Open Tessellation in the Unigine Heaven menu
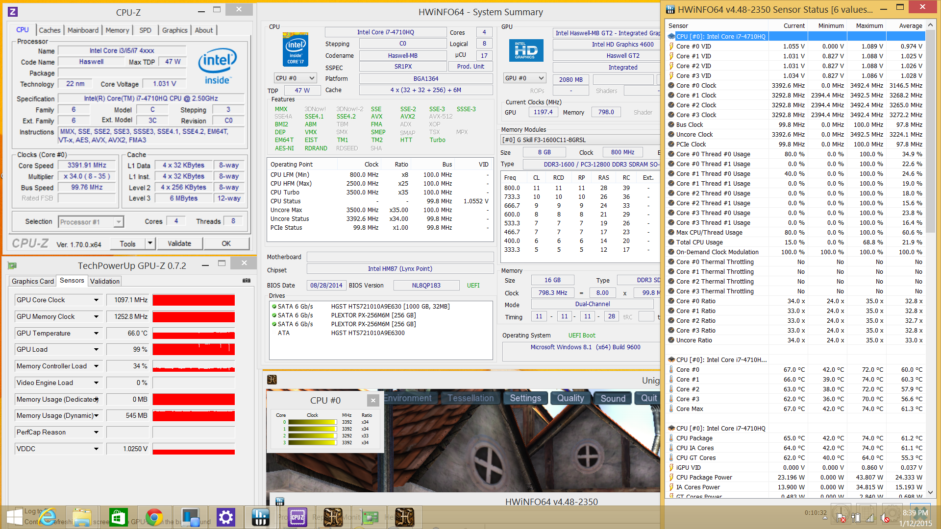This screenshot has width=941, height=529. pyautogui.click(x=470, y=398)
